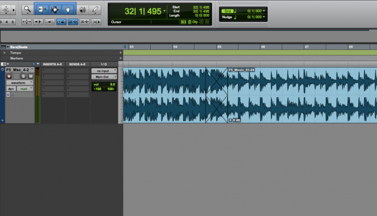
Task: Open the no input selector
Action: tap(104, 71)
